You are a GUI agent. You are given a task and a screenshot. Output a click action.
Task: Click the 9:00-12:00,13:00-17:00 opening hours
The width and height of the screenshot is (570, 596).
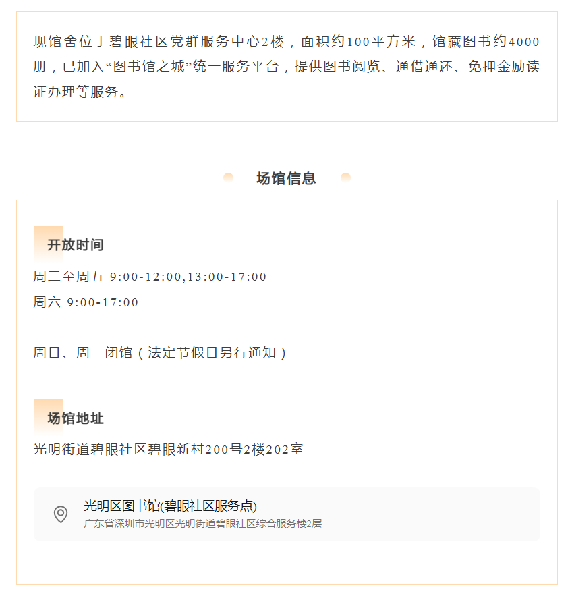point(188,277)
